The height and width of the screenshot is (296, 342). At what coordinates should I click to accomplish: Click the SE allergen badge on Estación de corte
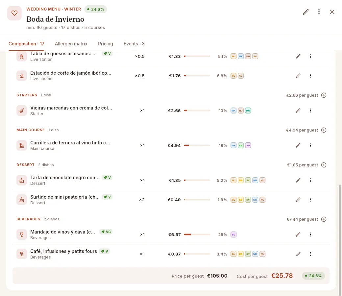(241, 76)
